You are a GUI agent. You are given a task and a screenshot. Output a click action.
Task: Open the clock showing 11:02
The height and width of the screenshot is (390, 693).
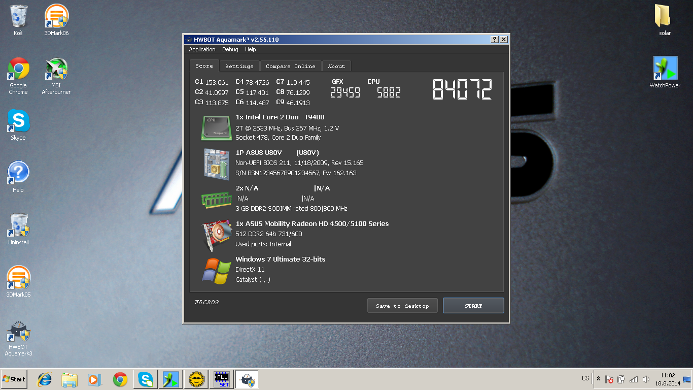(667, 379)
